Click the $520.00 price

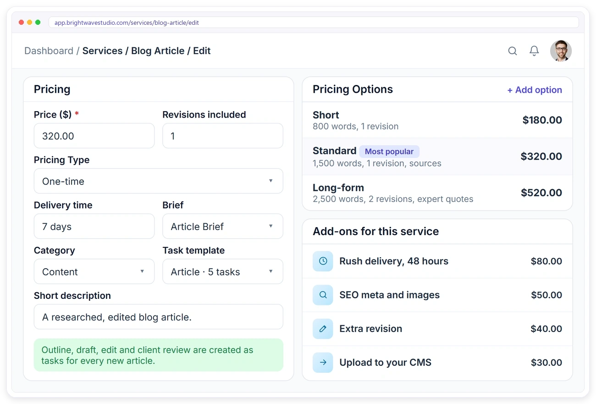(541, 193)
